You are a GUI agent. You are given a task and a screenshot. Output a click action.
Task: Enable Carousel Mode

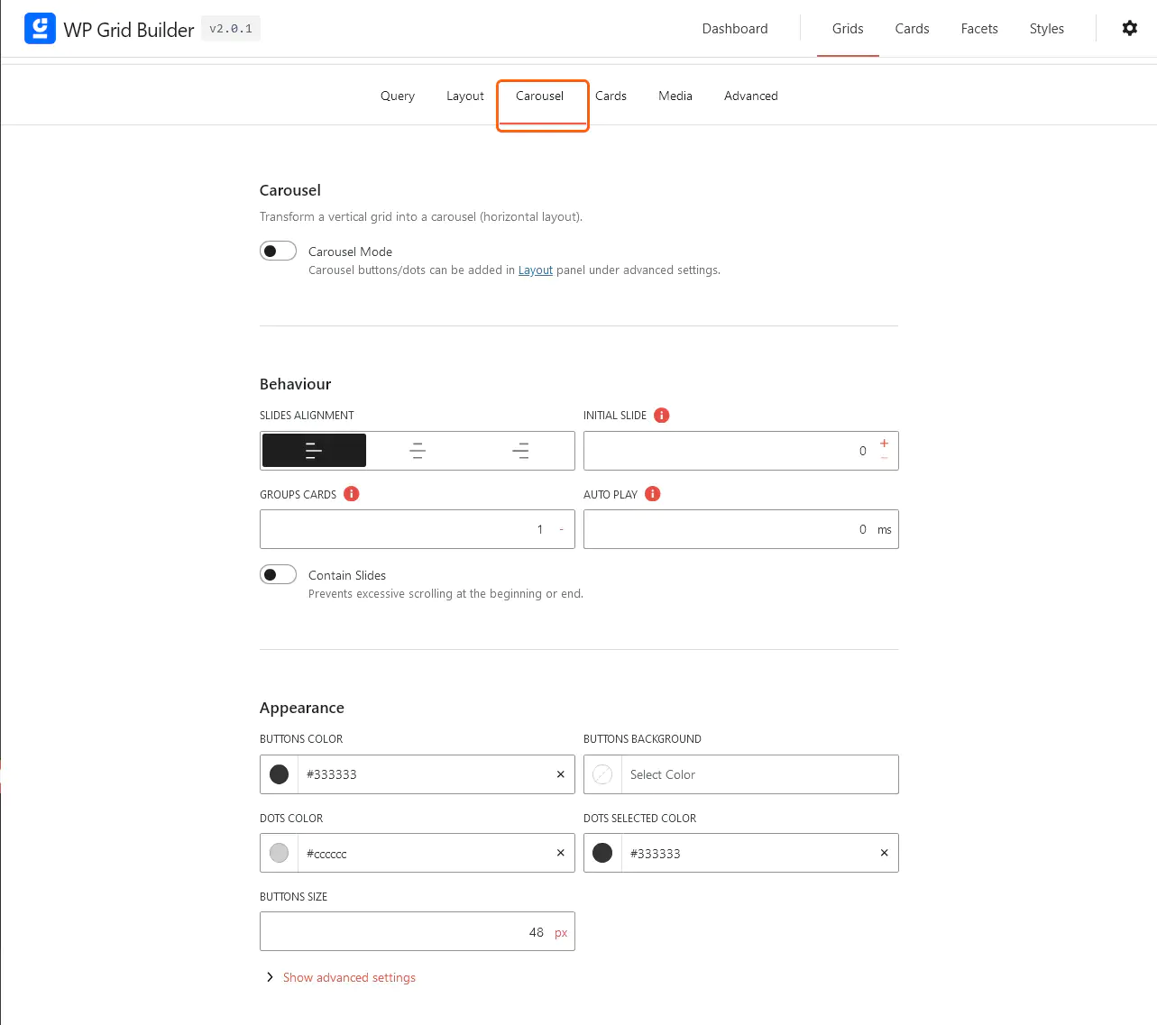[x=278, y=251]
